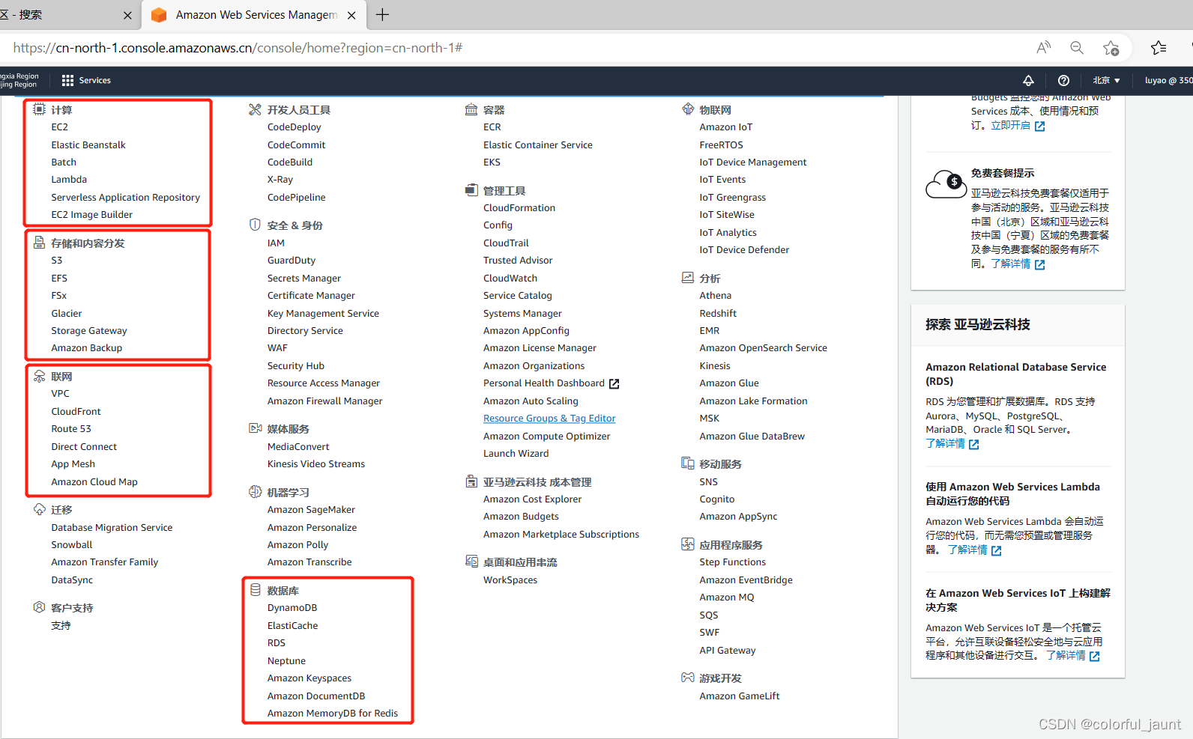Image resolution: width=1193 pixels, height=739 pixels.
Task: Open Elastic Container Service link
Action: [538, 145]
